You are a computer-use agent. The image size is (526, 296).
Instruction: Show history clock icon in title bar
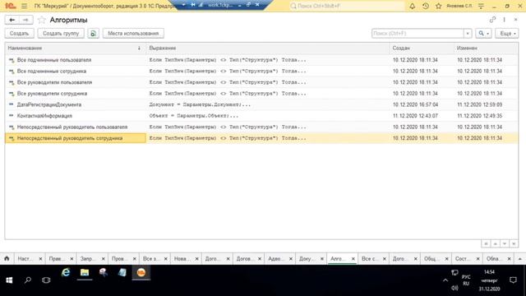point(426,6)
